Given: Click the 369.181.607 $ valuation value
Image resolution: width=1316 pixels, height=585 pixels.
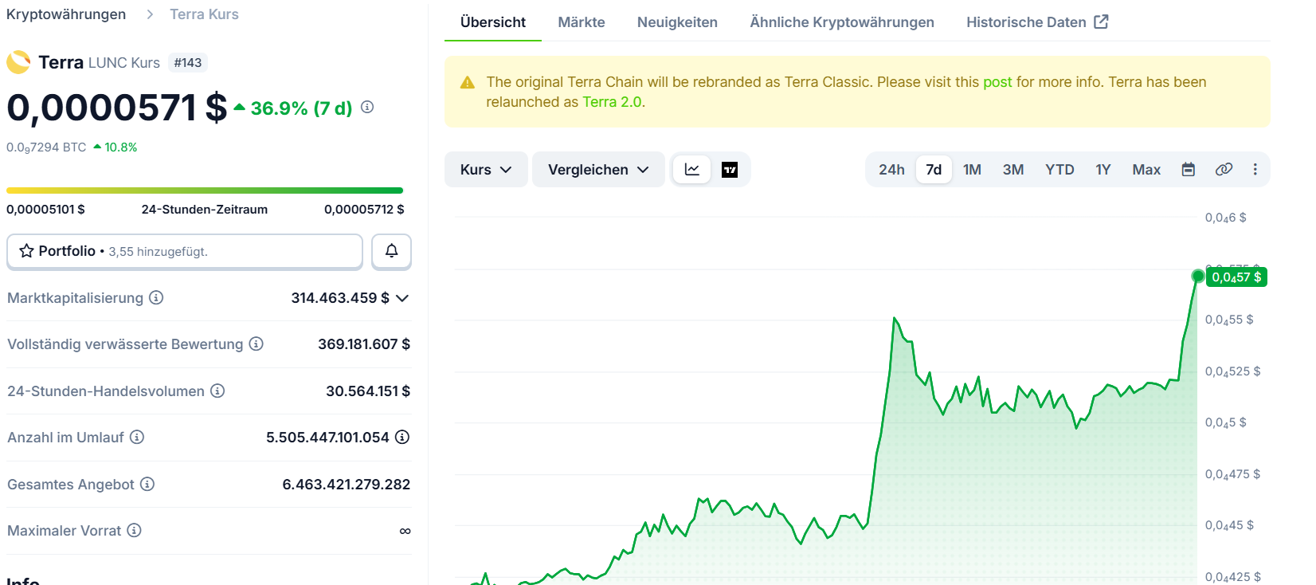Looking at the screenshot, I should (x=364, y=344).
